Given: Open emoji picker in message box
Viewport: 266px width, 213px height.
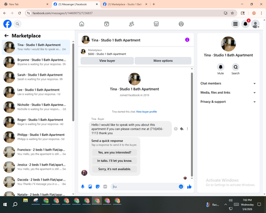Looking at the screenshot, I should click(x=181, y=186).
